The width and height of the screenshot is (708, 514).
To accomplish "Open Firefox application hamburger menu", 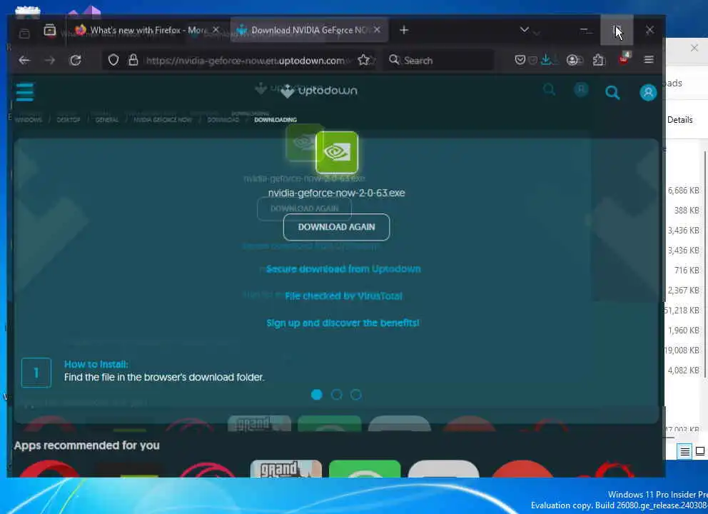I will pos(649,60).
